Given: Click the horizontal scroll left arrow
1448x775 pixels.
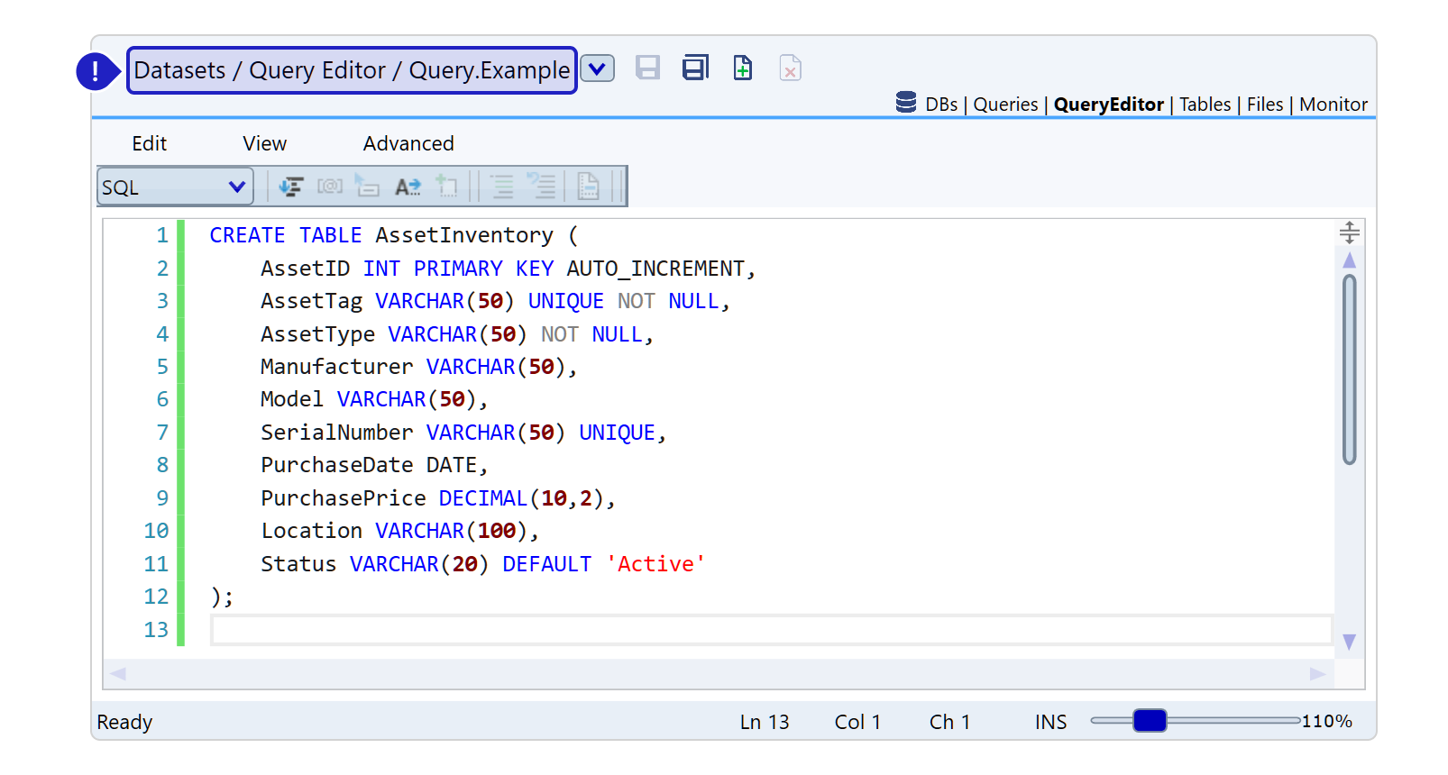Looking at the screenshot, I should tap(117, 673).
